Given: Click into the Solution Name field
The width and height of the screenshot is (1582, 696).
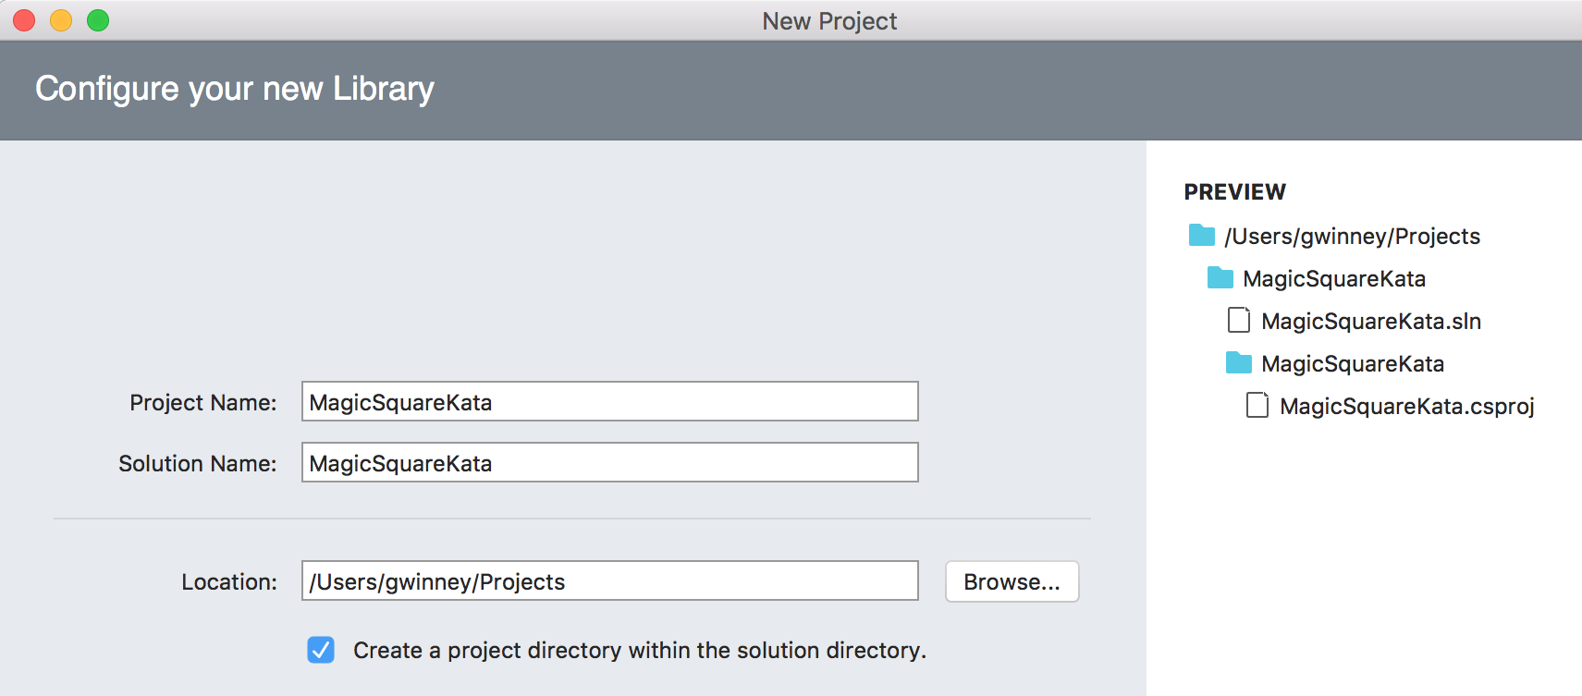Looking at the screenshot, I should pos(609,463).
